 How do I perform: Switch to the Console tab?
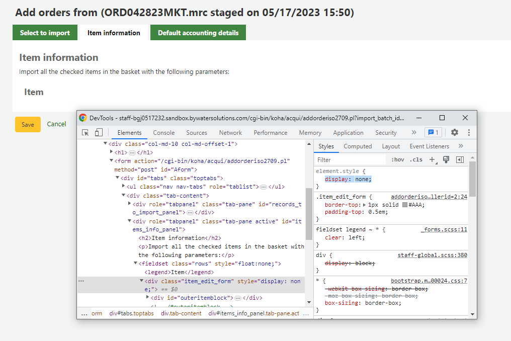(x=164, y=133)
